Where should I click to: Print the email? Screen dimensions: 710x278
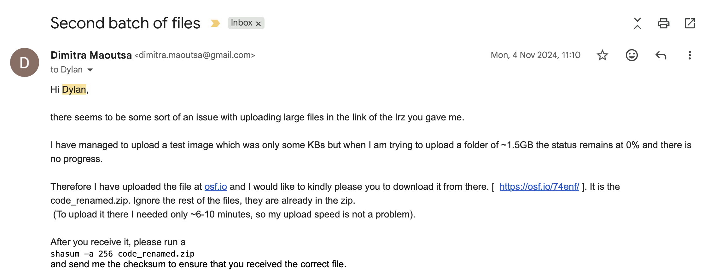(x=664, y=23)
